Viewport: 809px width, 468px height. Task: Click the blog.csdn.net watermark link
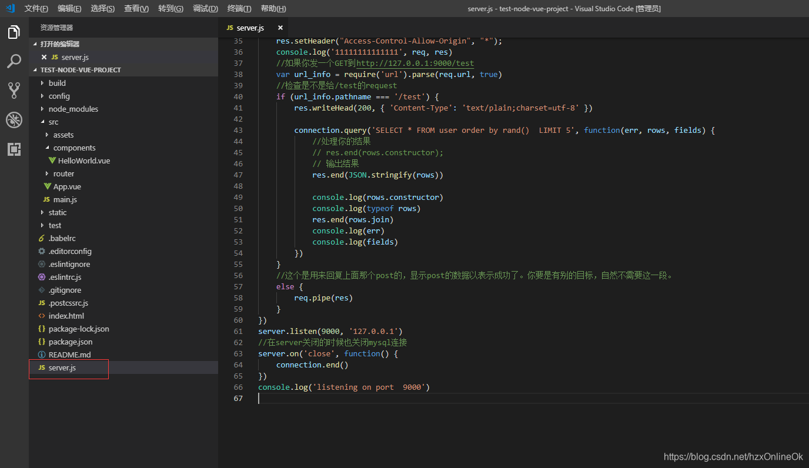click(733, 456)
